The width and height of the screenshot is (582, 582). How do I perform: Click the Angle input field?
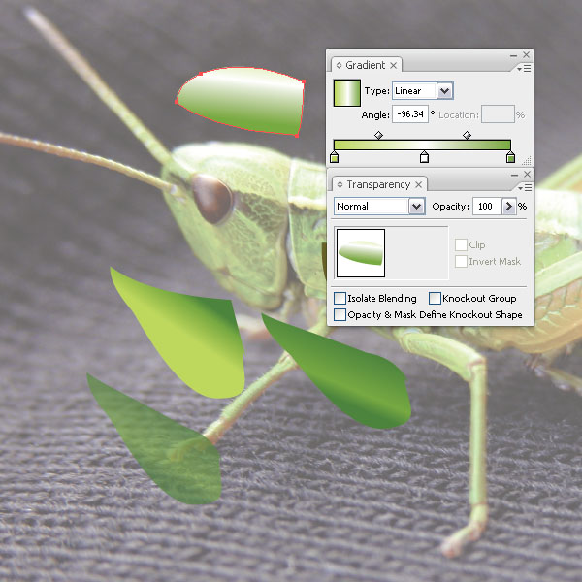pyautogui.click(x=410, y=114)
